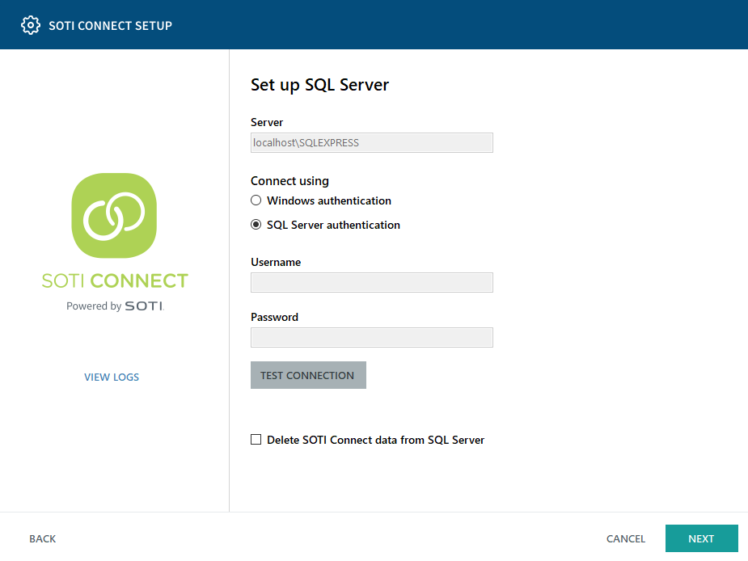
Task: Select SQL Server authentication radio button
Action: 256,225
